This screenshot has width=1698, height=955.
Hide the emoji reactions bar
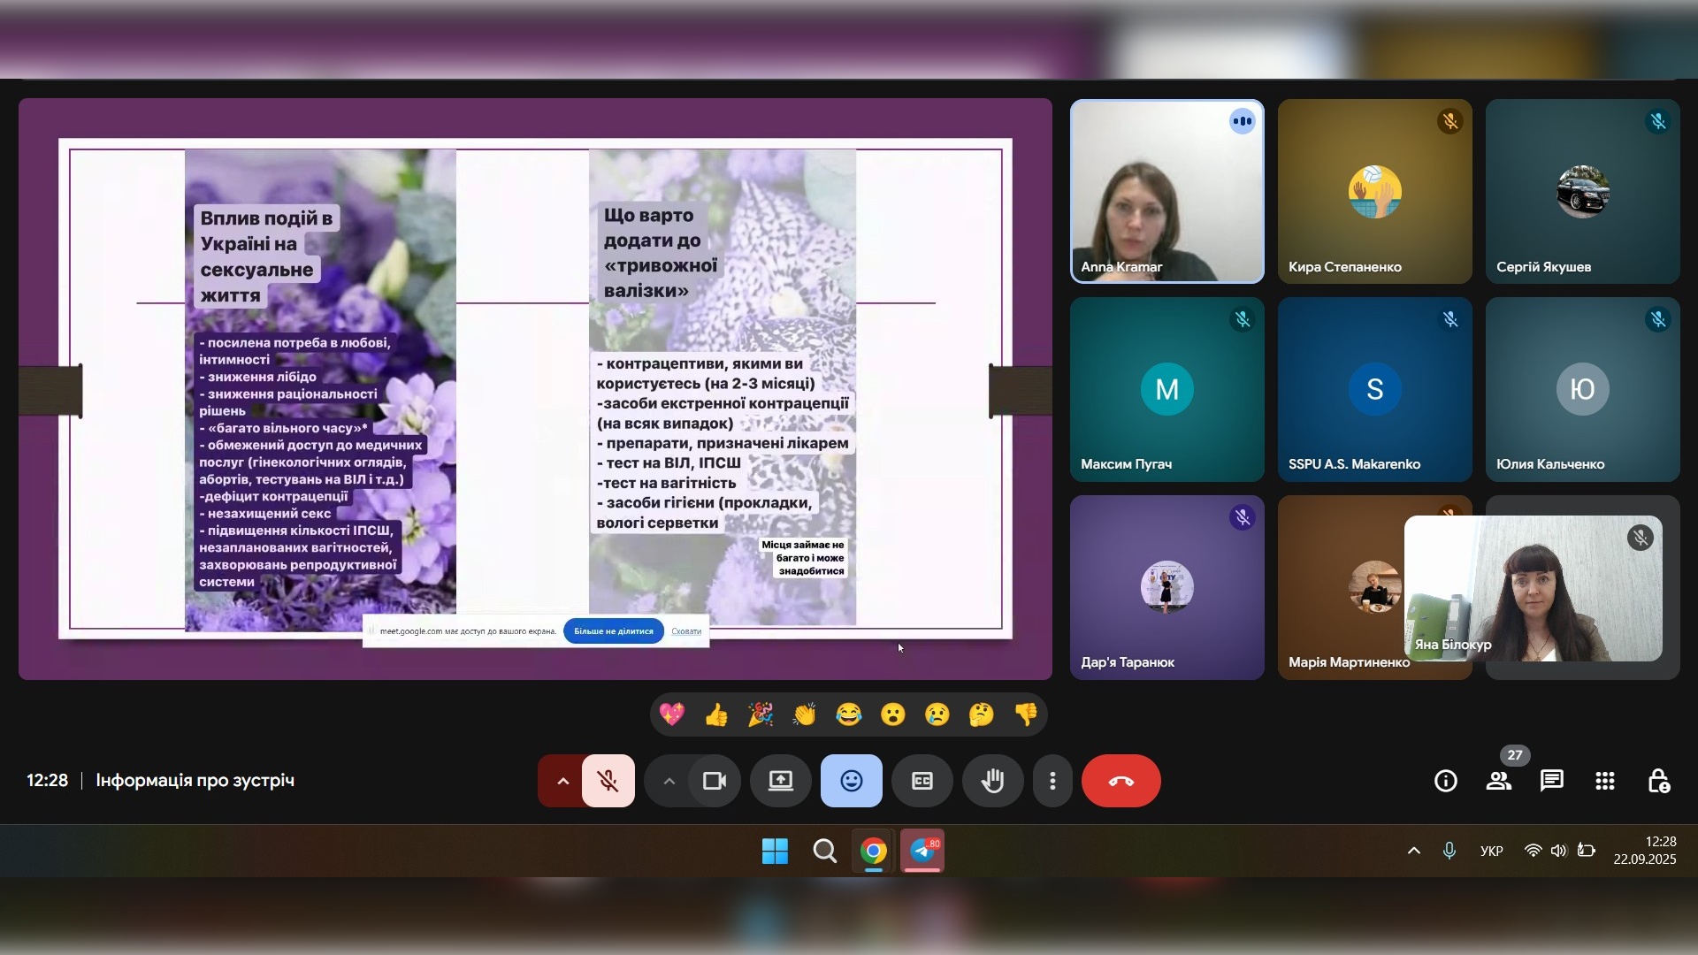tap(851, 781)
